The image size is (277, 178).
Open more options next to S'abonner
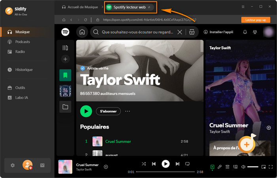point(127,111)
